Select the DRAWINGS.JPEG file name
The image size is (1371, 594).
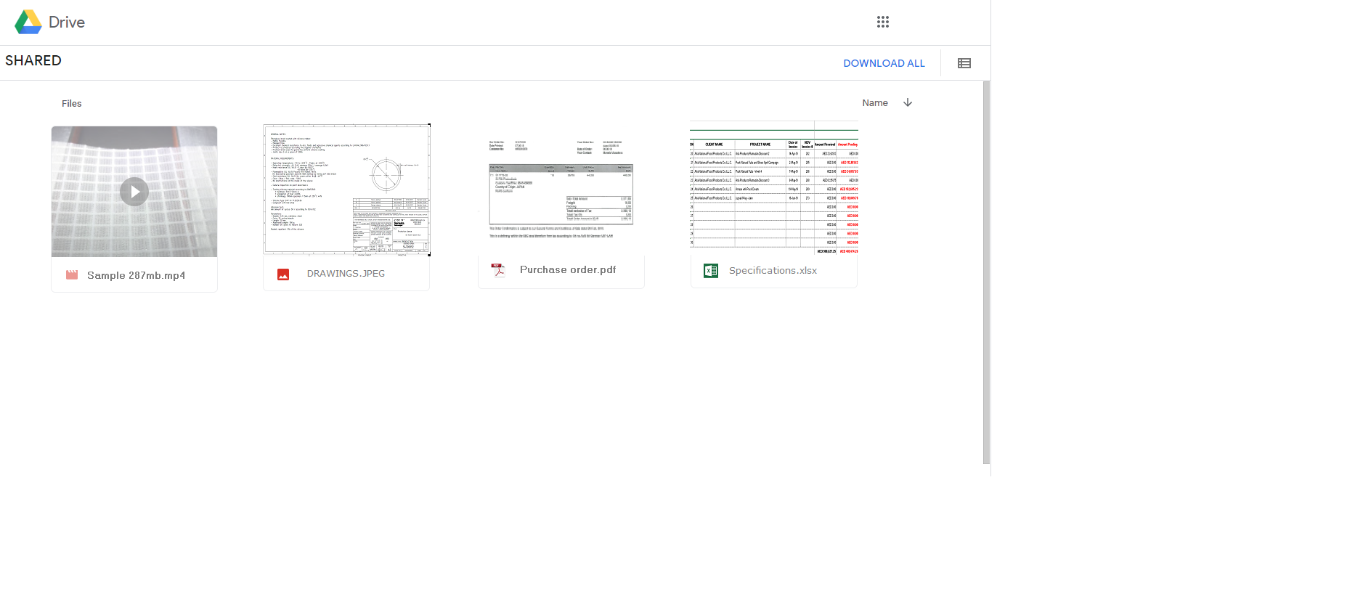[x=346, y=274]
